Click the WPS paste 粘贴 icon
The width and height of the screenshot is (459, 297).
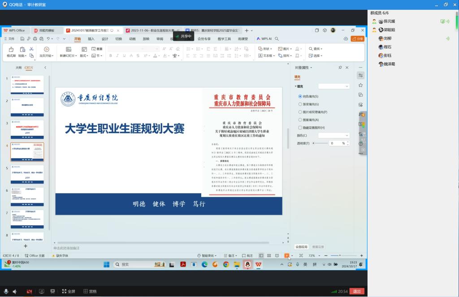pos(22,49)
